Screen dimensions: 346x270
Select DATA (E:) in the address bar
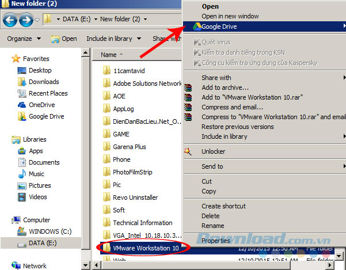click(77, 19)
